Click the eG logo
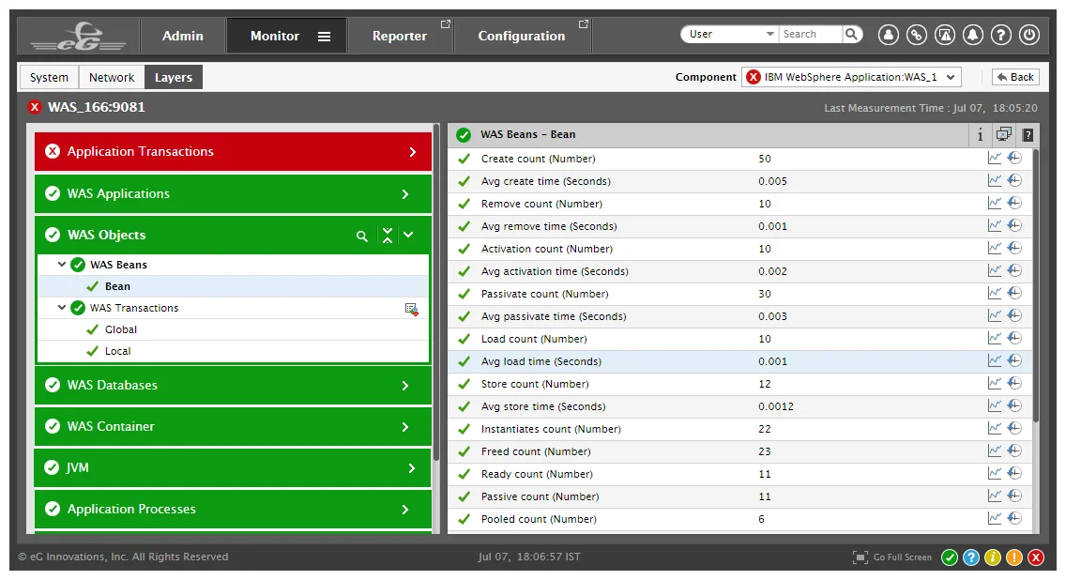Image resolution: width=1066 pixels, height=580 pixels. click(x=79, y=37)
